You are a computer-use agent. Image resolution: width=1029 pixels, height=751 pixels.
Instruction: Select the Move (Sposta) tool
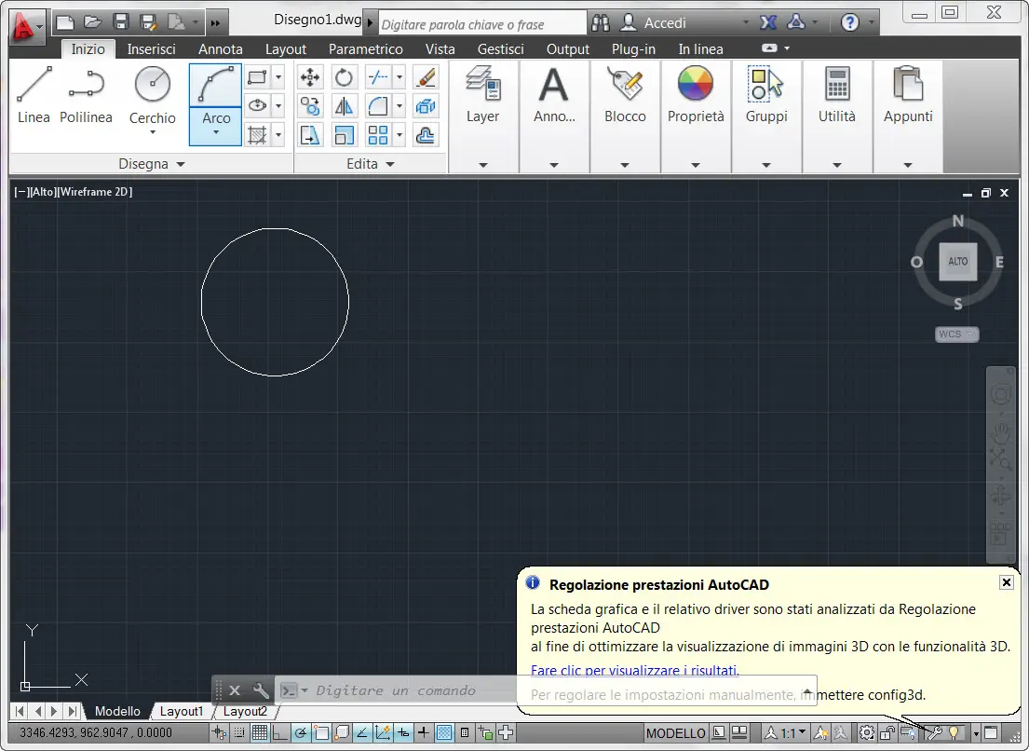(310, 77)
